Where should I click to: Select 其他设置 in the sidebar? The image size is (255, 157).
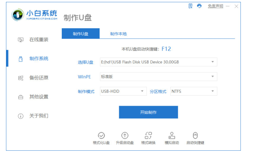tap(38, 97)
